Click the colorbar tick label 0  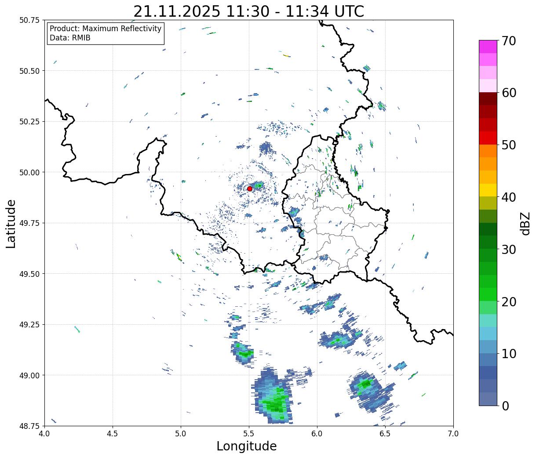coord(505,406)
